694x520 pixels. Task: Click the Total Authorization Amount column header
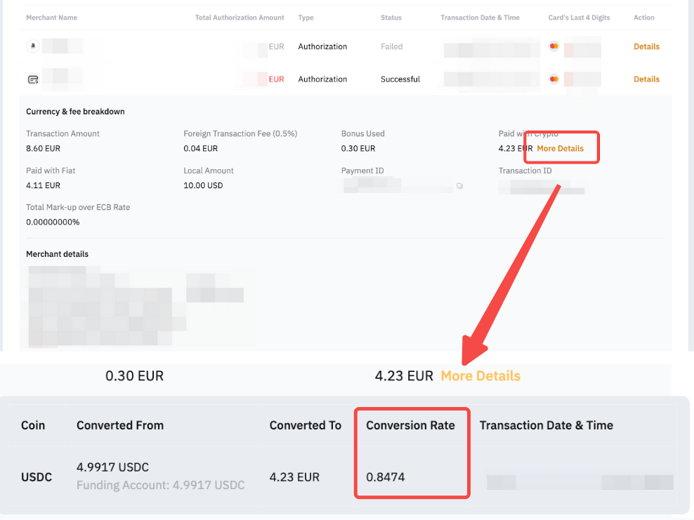point(240,18)
